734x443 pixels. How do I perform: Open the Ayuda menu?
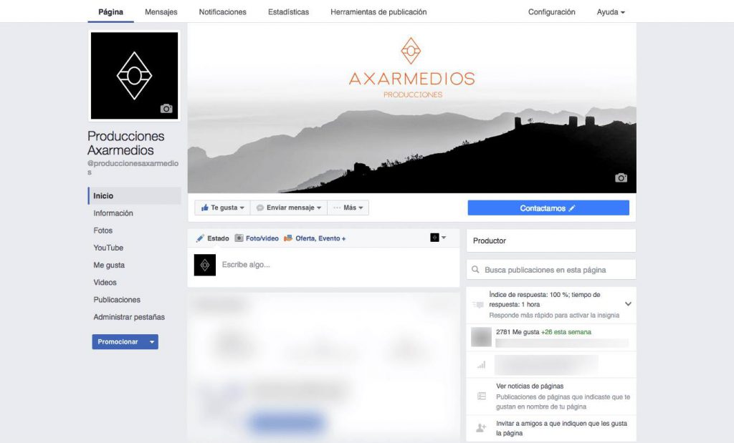point(611,12)
